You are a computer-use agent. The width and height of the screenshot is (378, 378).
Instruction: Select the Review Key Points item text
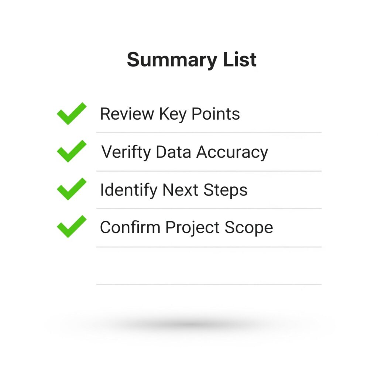tap(170, 114)
